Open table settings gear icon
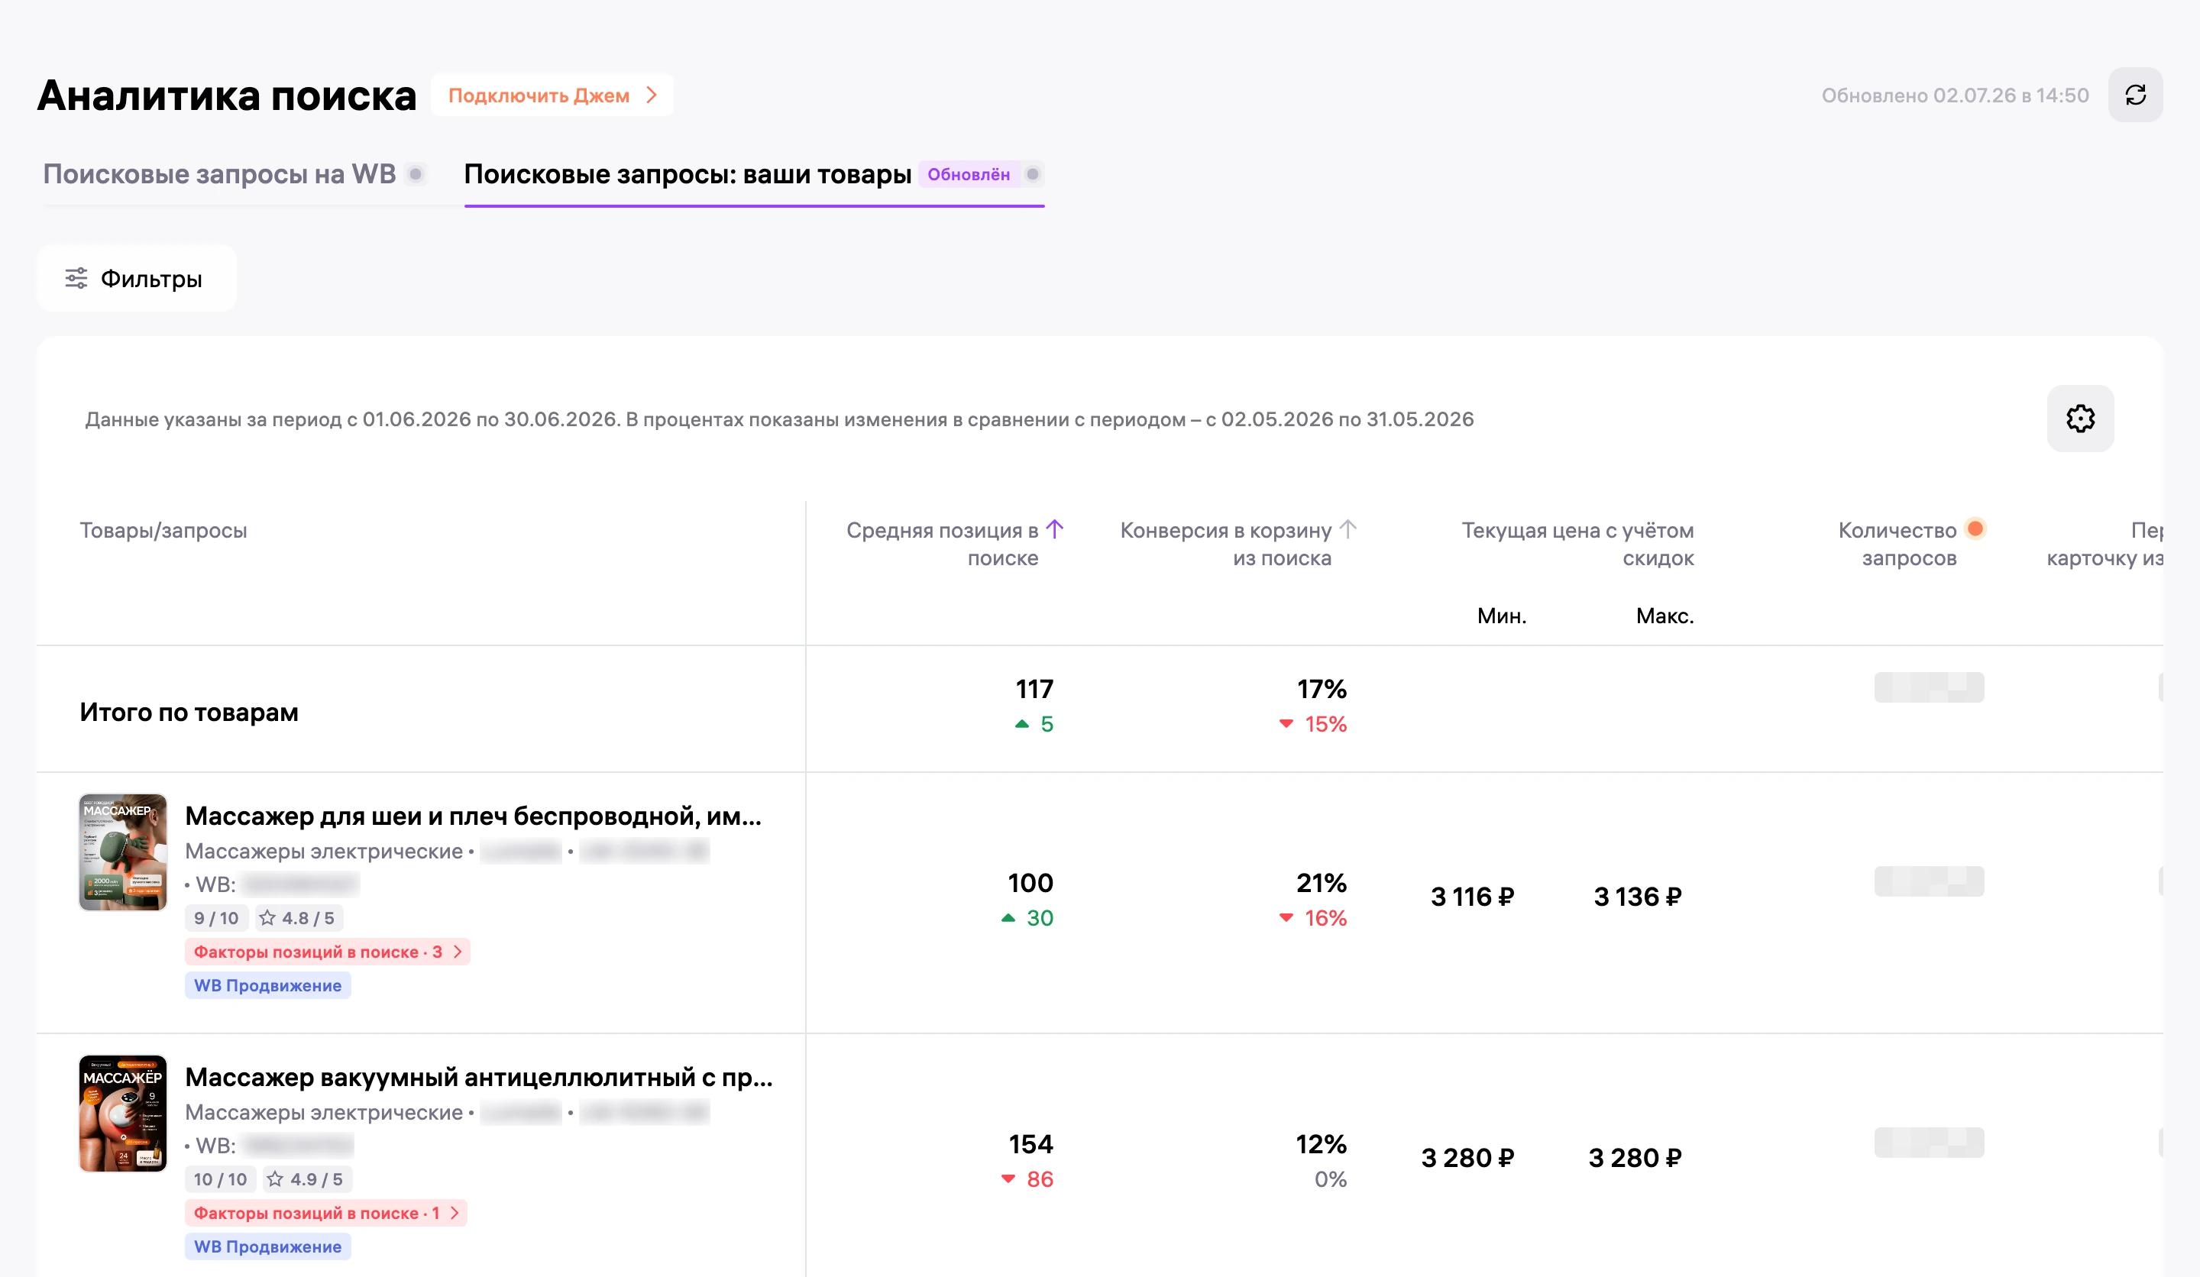 [x=2079, y=419]
